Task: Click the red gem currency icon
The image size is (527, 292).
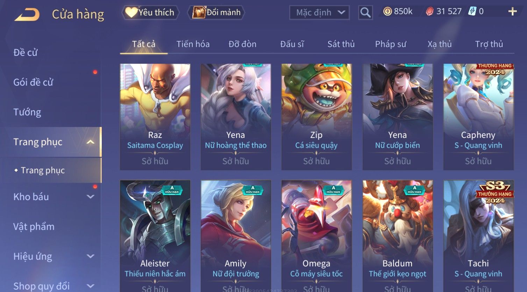Action: tap(429, 12)
